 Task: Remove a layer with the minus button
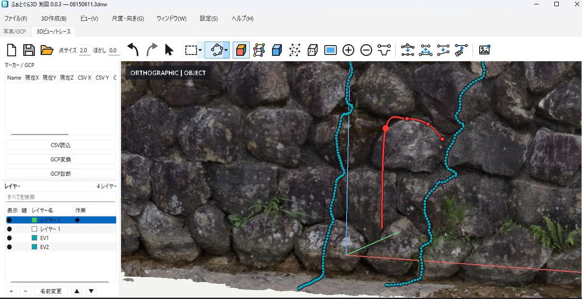point(26,291)
